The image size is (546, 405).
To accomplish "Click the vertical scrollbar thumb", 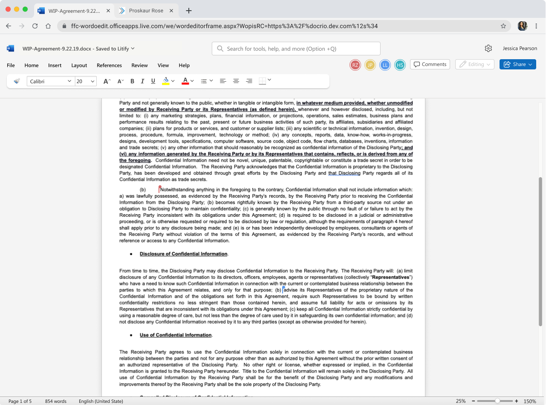I will (540, 251).
